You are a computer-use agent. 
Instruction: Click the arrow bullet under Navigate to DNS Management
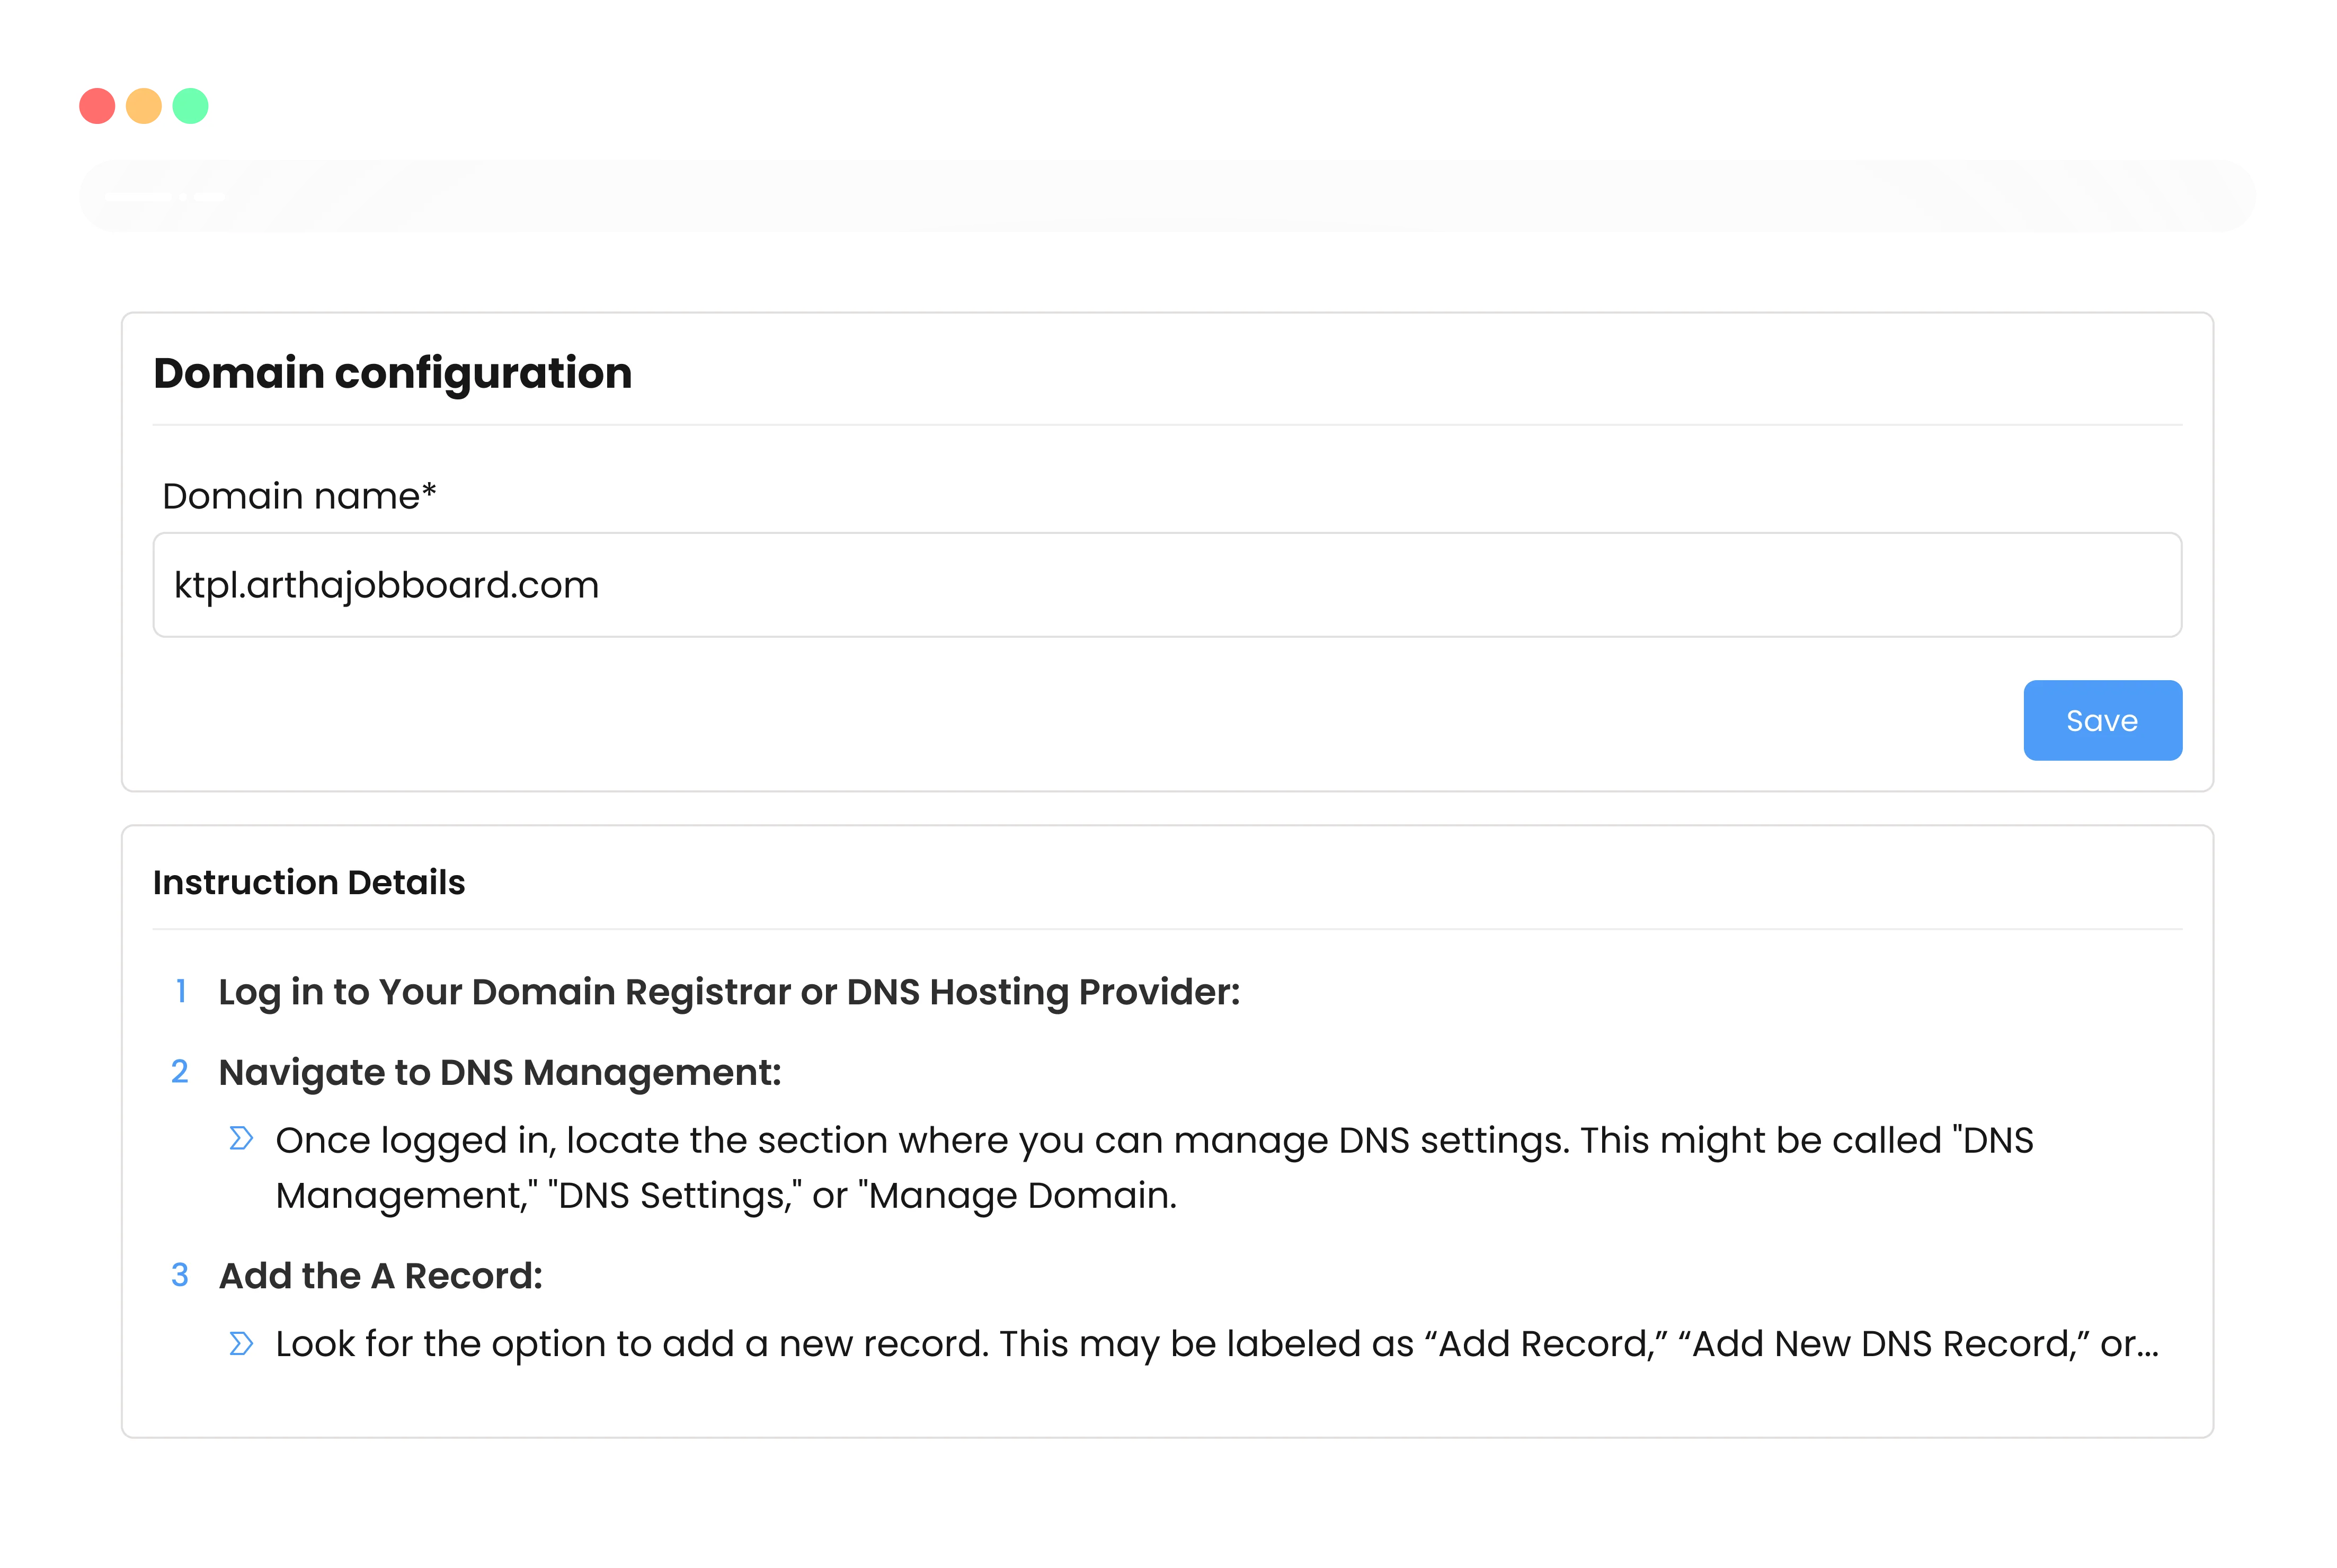point(241,1138)
